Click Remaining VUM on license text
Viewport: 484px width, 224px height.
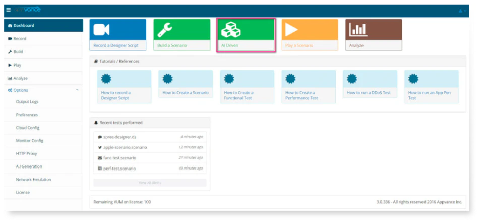[x=122, y=202]
